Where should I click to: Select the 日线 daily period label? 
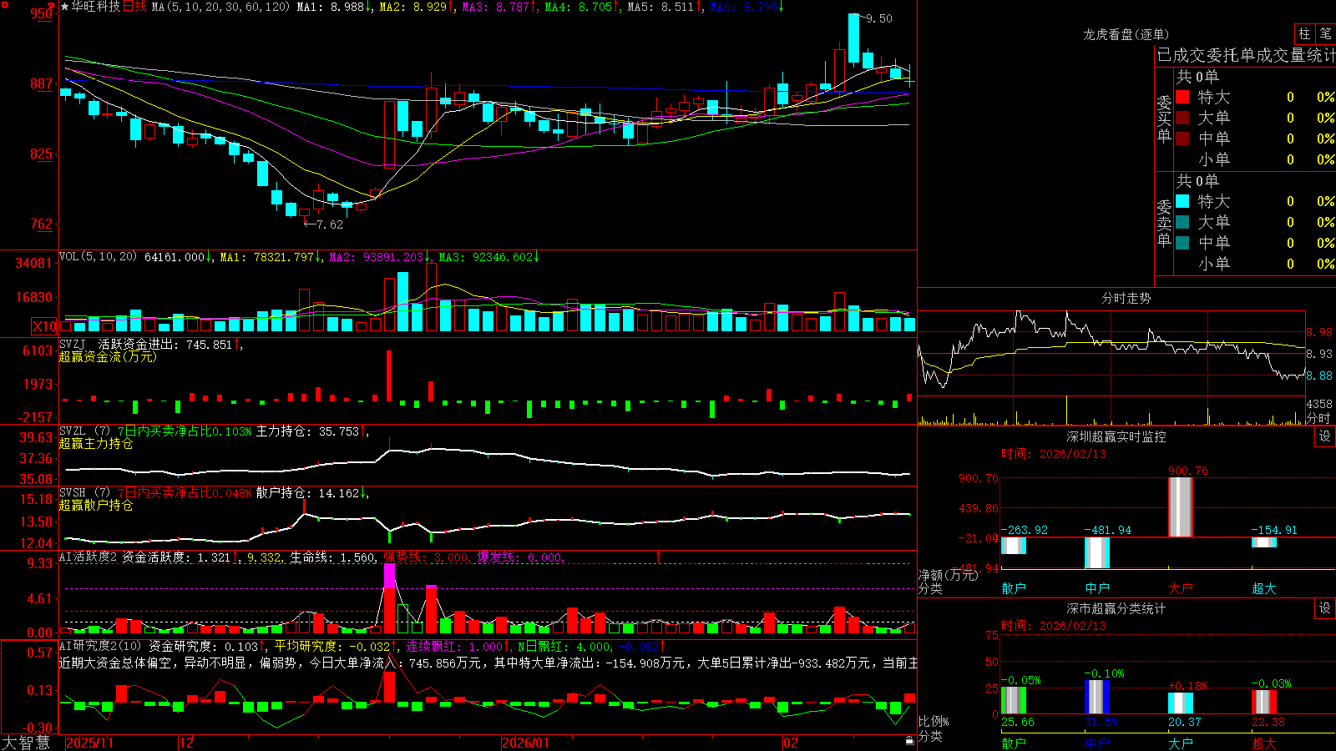pos(134,7)
